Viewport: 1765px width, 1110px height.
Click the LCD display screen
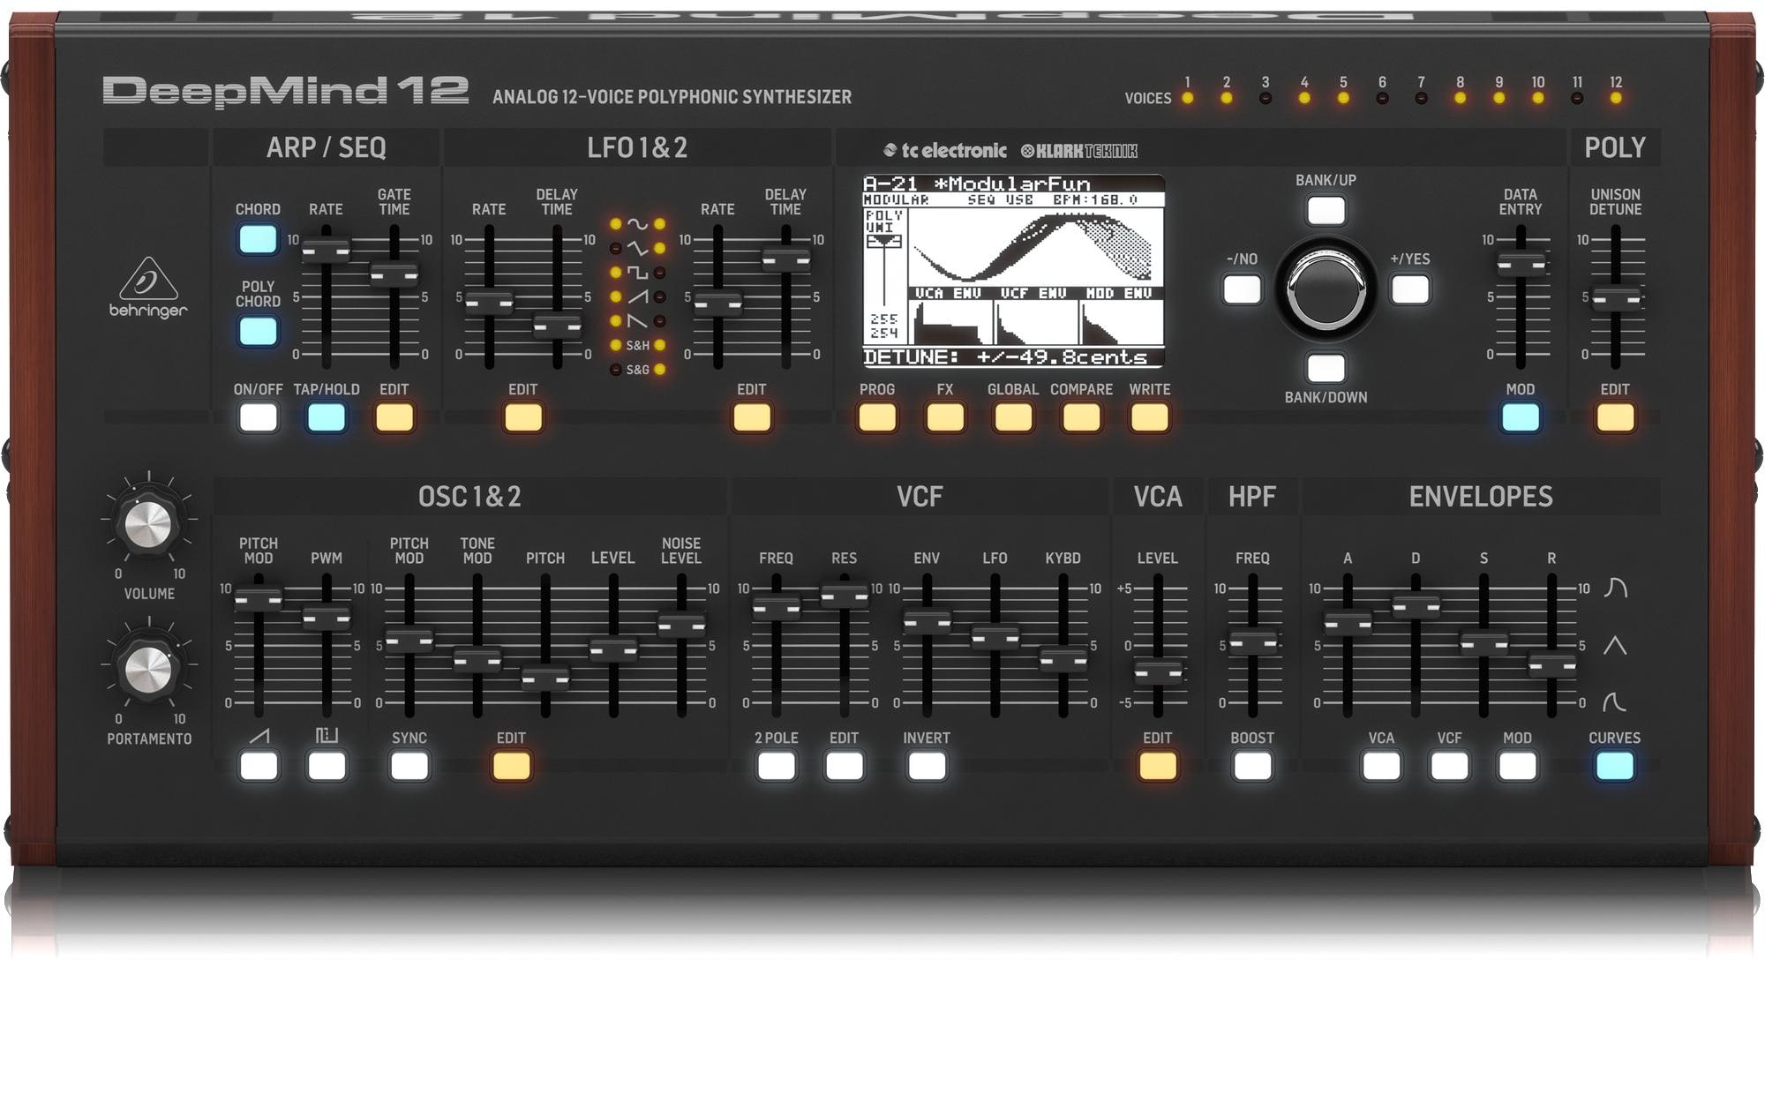click(1013, 271)
